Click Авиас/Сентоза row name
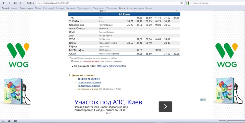Screen dimensions: 245x123 coord(77,29)
